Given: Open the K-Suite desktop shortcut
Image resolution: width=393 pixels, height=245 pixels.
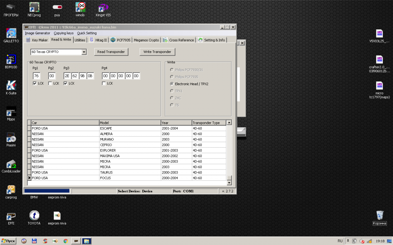Looking at the screenshot, I should point(11,86).
